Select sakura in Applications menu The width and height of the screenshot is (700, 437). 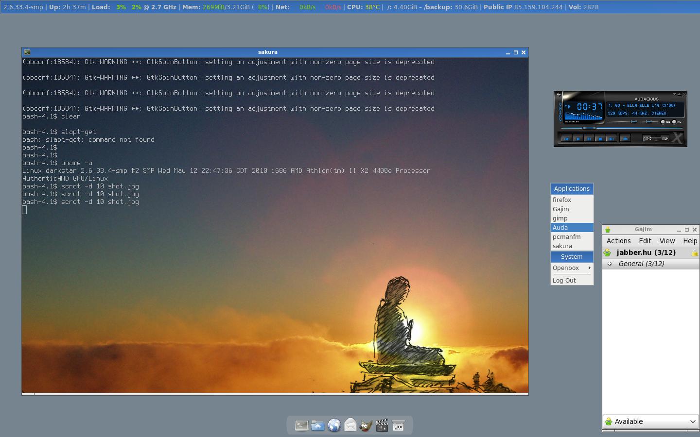572,246
